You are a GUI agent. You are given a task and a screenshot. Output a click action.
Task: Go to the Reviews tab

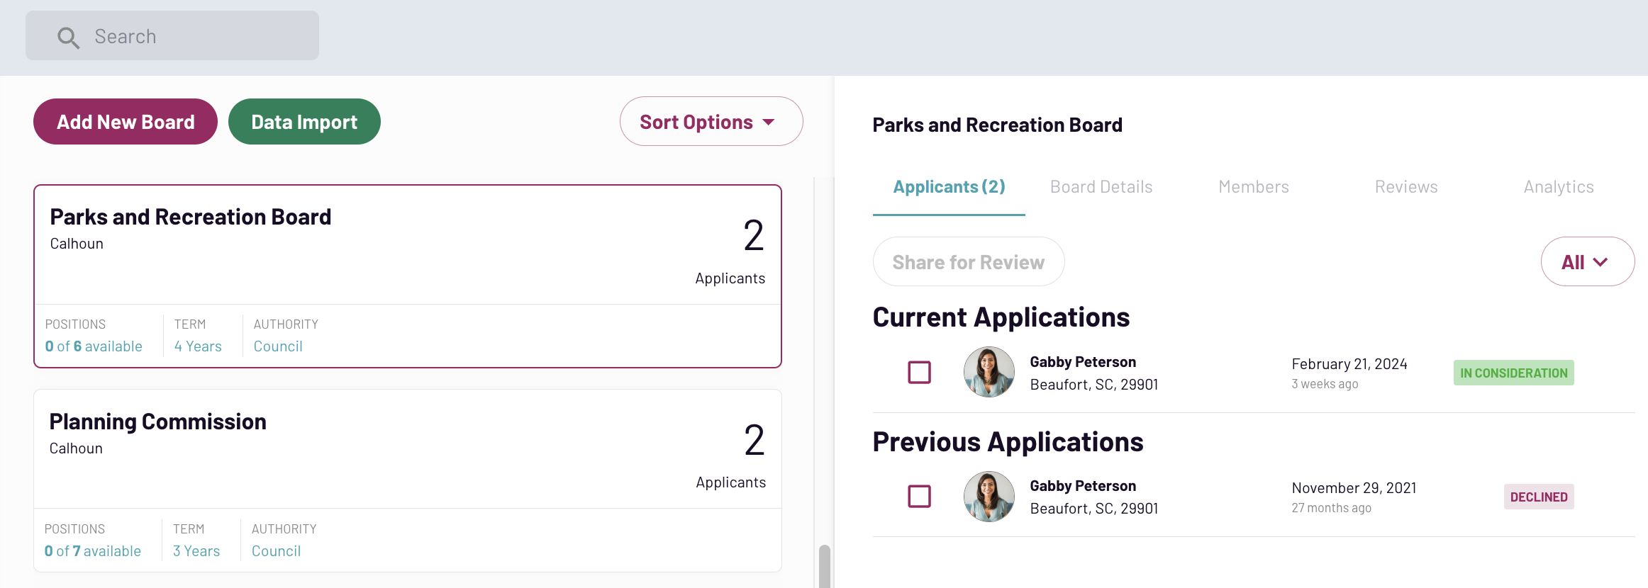click(1405, 187)
